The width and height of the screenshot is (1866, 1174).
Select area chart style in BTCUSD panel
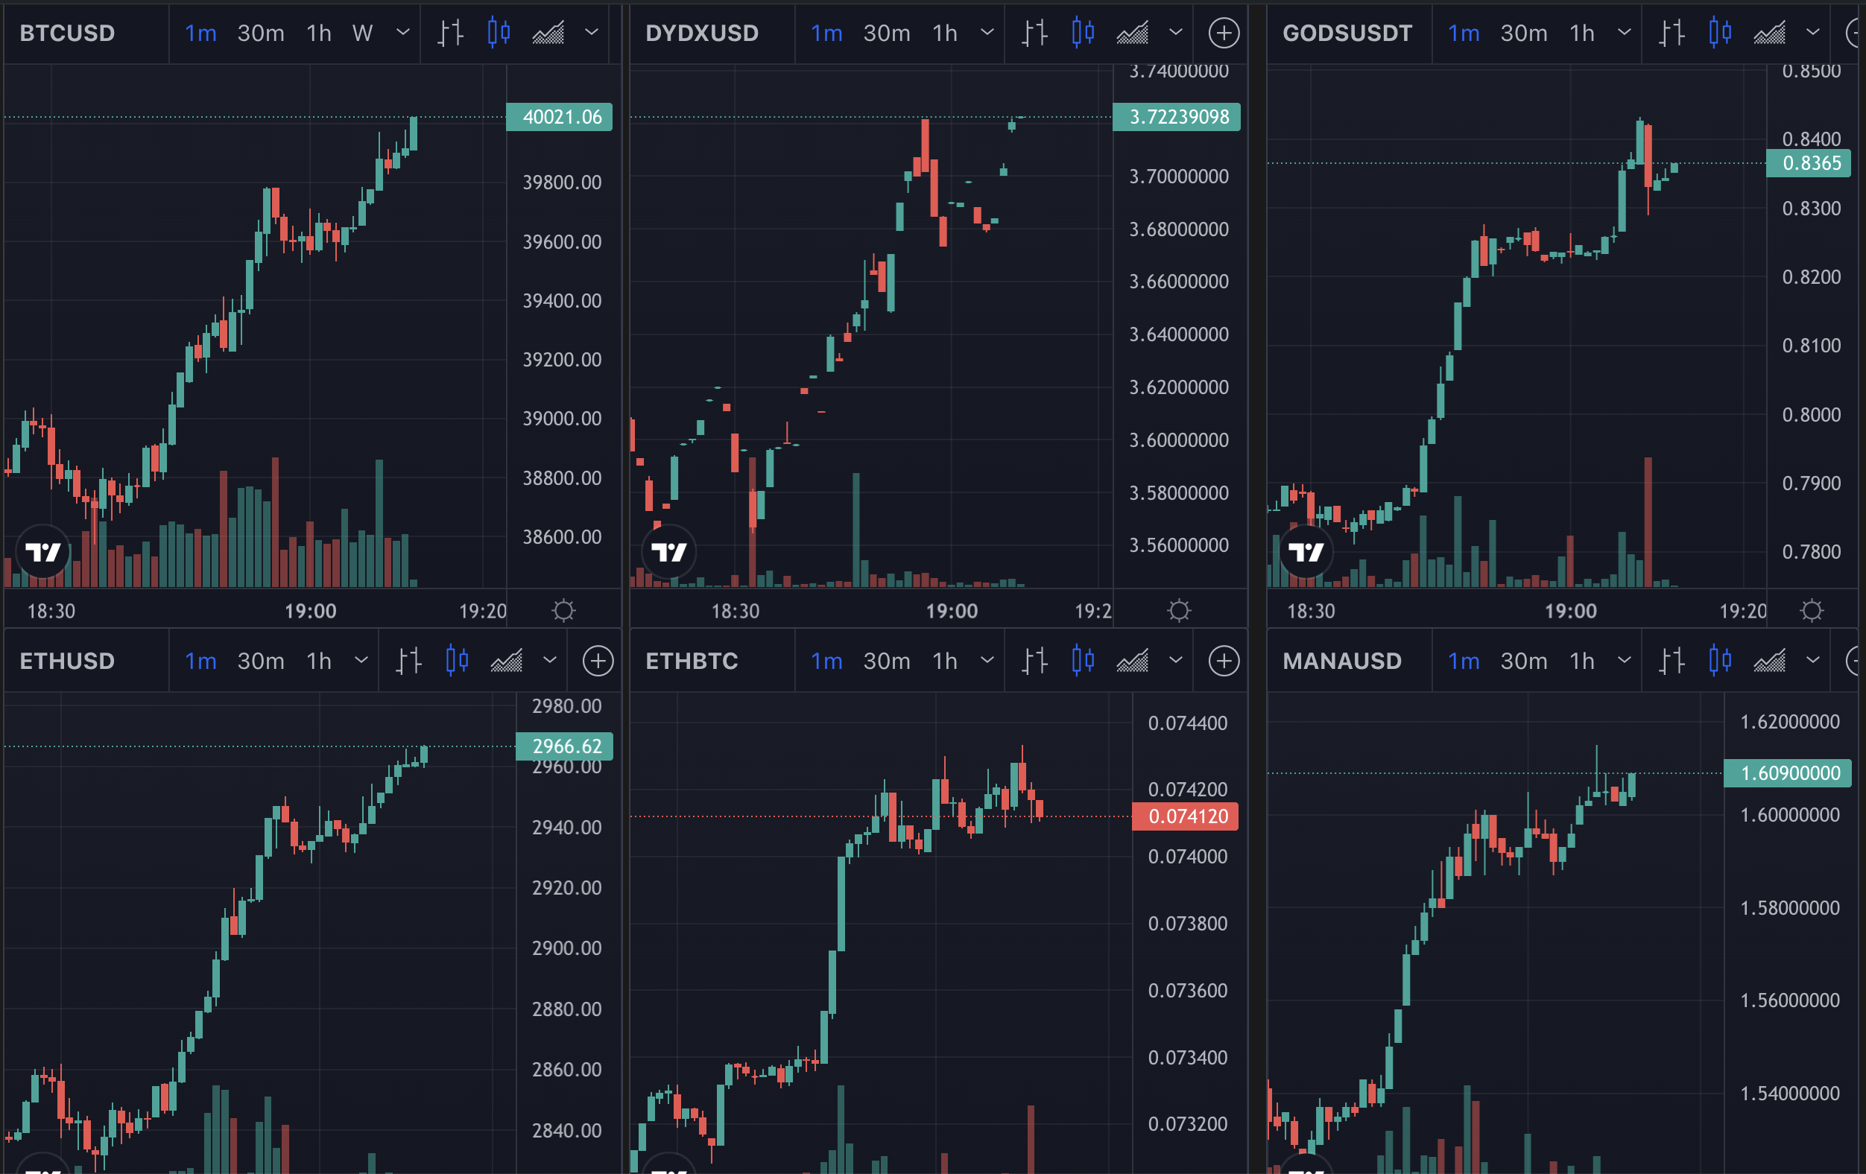(548, 33)
